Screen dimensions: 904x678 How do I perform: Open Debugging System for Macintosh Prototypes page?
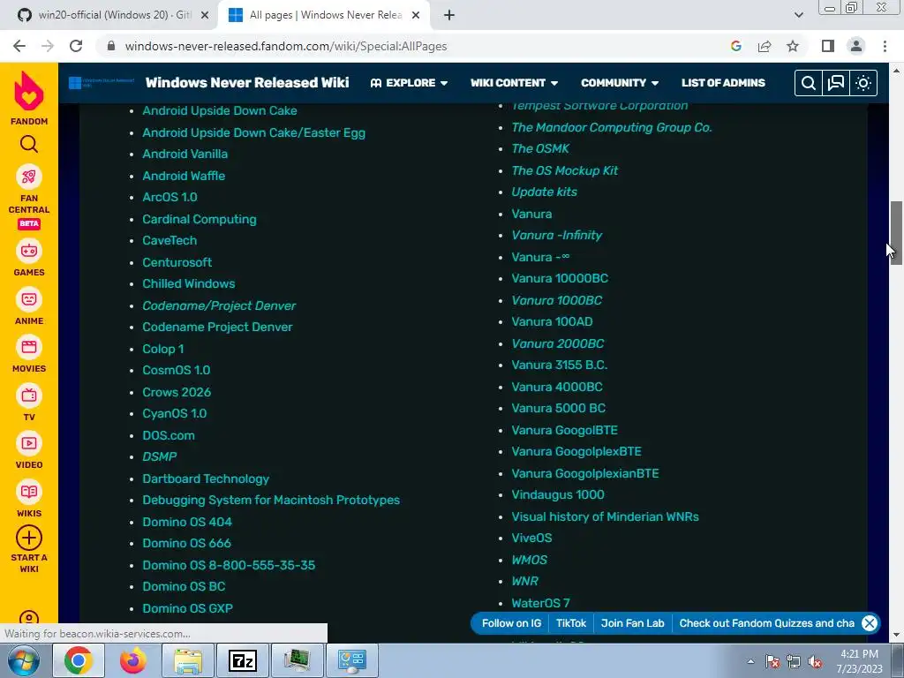[271, 500]
